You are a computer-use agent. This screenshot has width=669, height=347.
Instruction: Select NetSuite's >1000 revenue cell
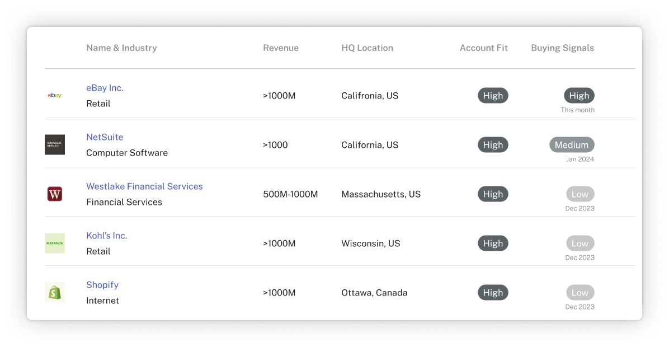coord(275,145)
